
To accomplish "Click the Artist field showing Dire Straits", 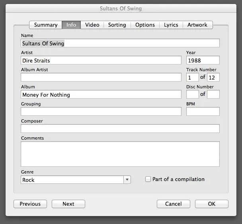I will 101,60.
